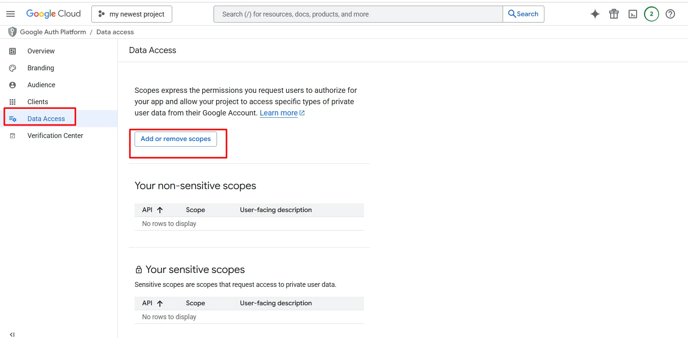
Task: Open Gemini AI assistant sparkle icon
Action: [595, 14]
